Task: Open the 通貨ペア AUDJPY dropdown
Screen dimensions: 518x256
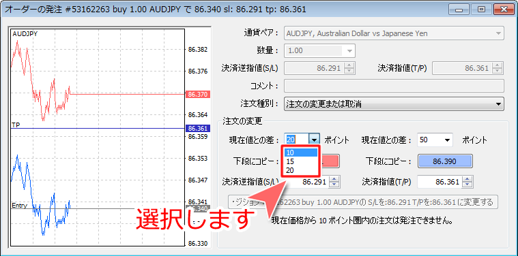Action: point(394,33)
